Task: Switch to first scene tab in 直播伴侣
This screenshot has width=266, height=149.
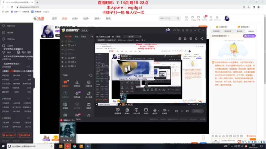Action: pos(68,36)
